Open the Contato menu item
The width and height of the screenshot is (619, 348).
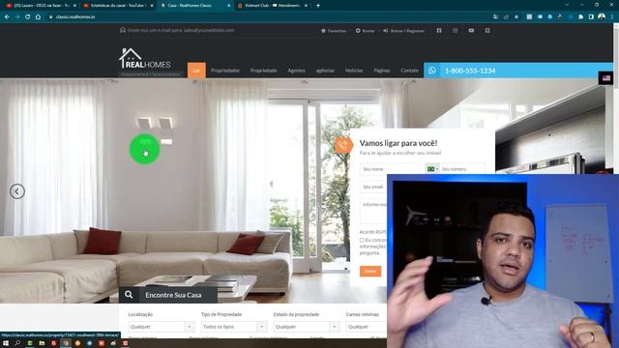coord(409,71)
